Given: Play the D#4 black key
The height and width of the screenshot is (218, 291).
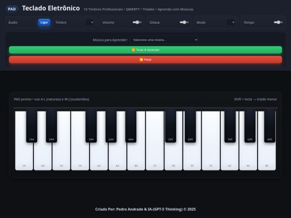Looking at the screenshot, I should 51,125.
